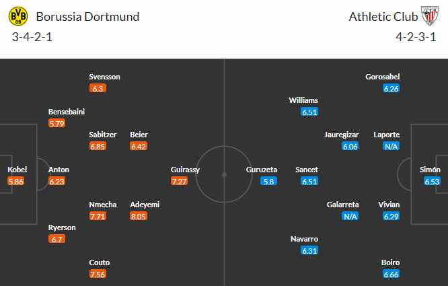This screenshot has width=448, height=286.
Task: Open Gorosabel's player name
Action: pos(383,77)
